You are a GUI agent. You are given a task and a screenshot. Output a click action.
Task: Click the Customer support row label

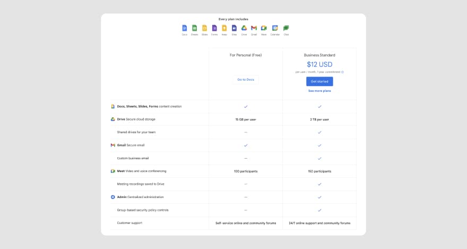[129, 223]
